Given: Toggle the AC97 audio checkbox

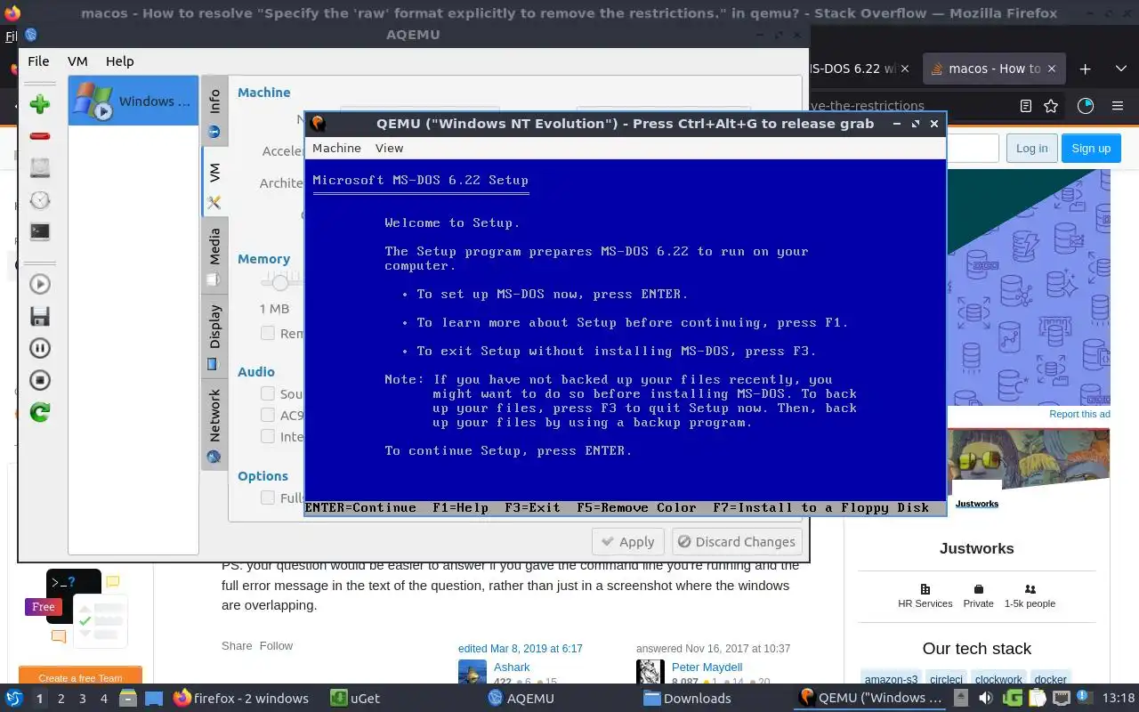Looking at the screenshot, I should pos(267,415).
